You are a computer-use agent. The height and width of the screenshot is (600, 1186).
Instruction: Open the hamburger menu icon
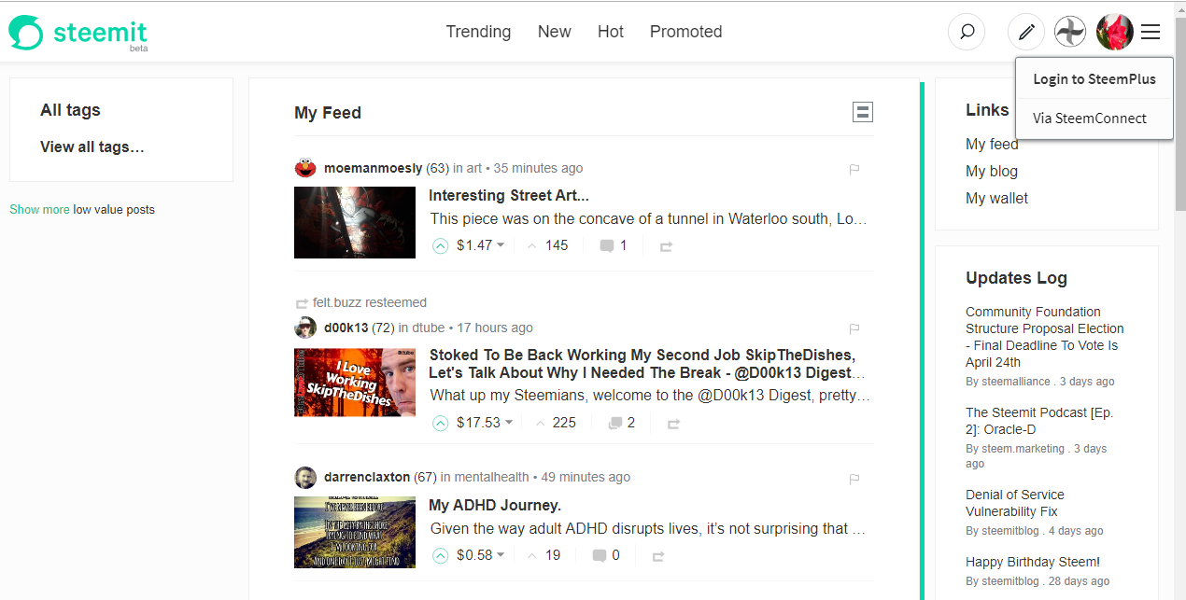point(1151,32)
